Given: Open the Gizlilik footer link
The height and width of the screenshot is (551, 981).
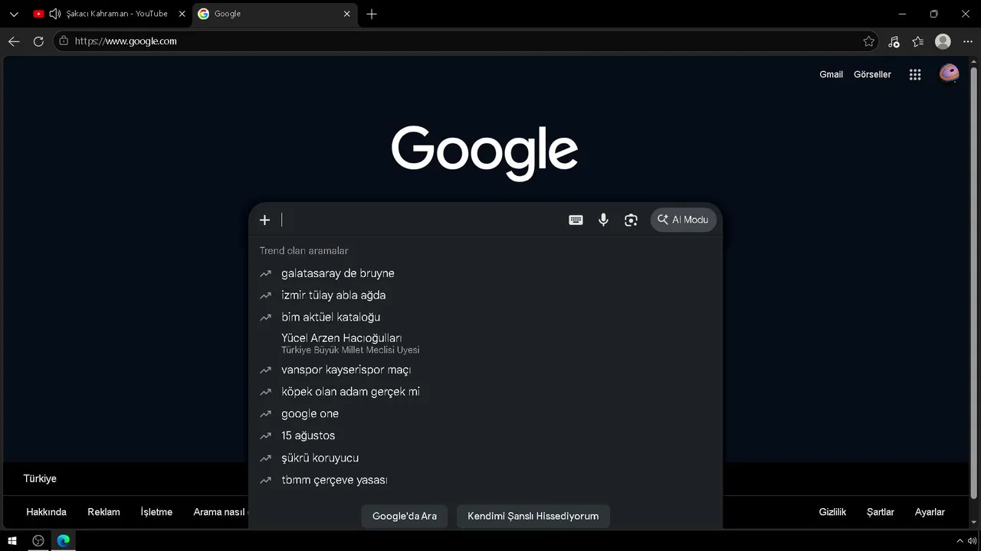Looking at the screenshot, I should point(832,512).
